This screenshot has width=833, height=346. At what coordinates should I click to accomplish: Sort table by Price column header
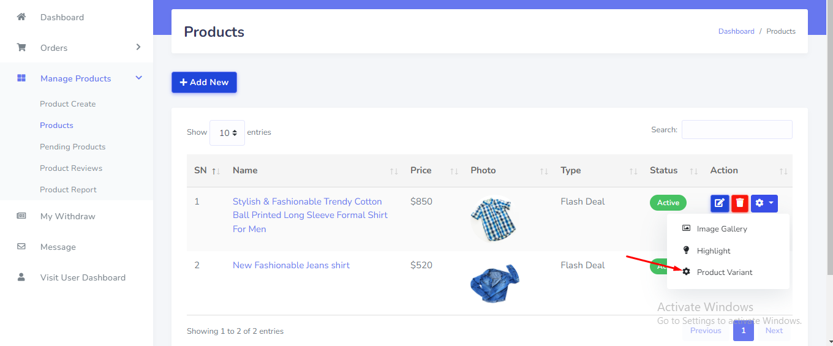(421, 171)
